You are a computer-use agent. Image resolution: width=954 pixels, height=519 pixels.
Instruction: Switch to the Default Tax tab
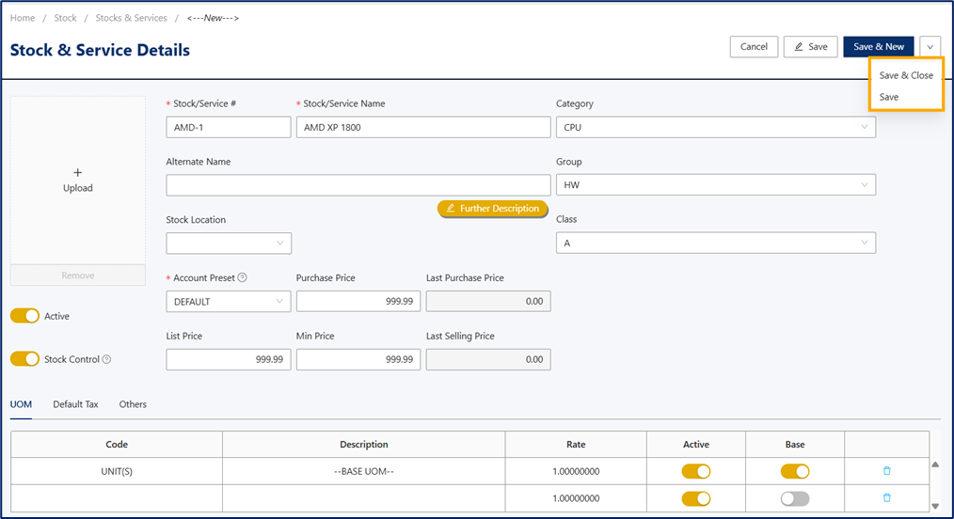pyautogui.click(x=75, y=404)
